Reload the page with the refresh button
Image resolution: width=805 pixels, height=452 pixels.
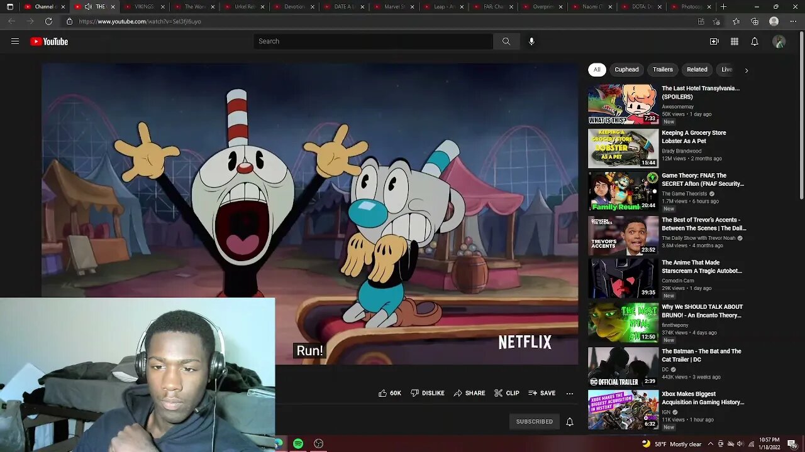[48, 21]
